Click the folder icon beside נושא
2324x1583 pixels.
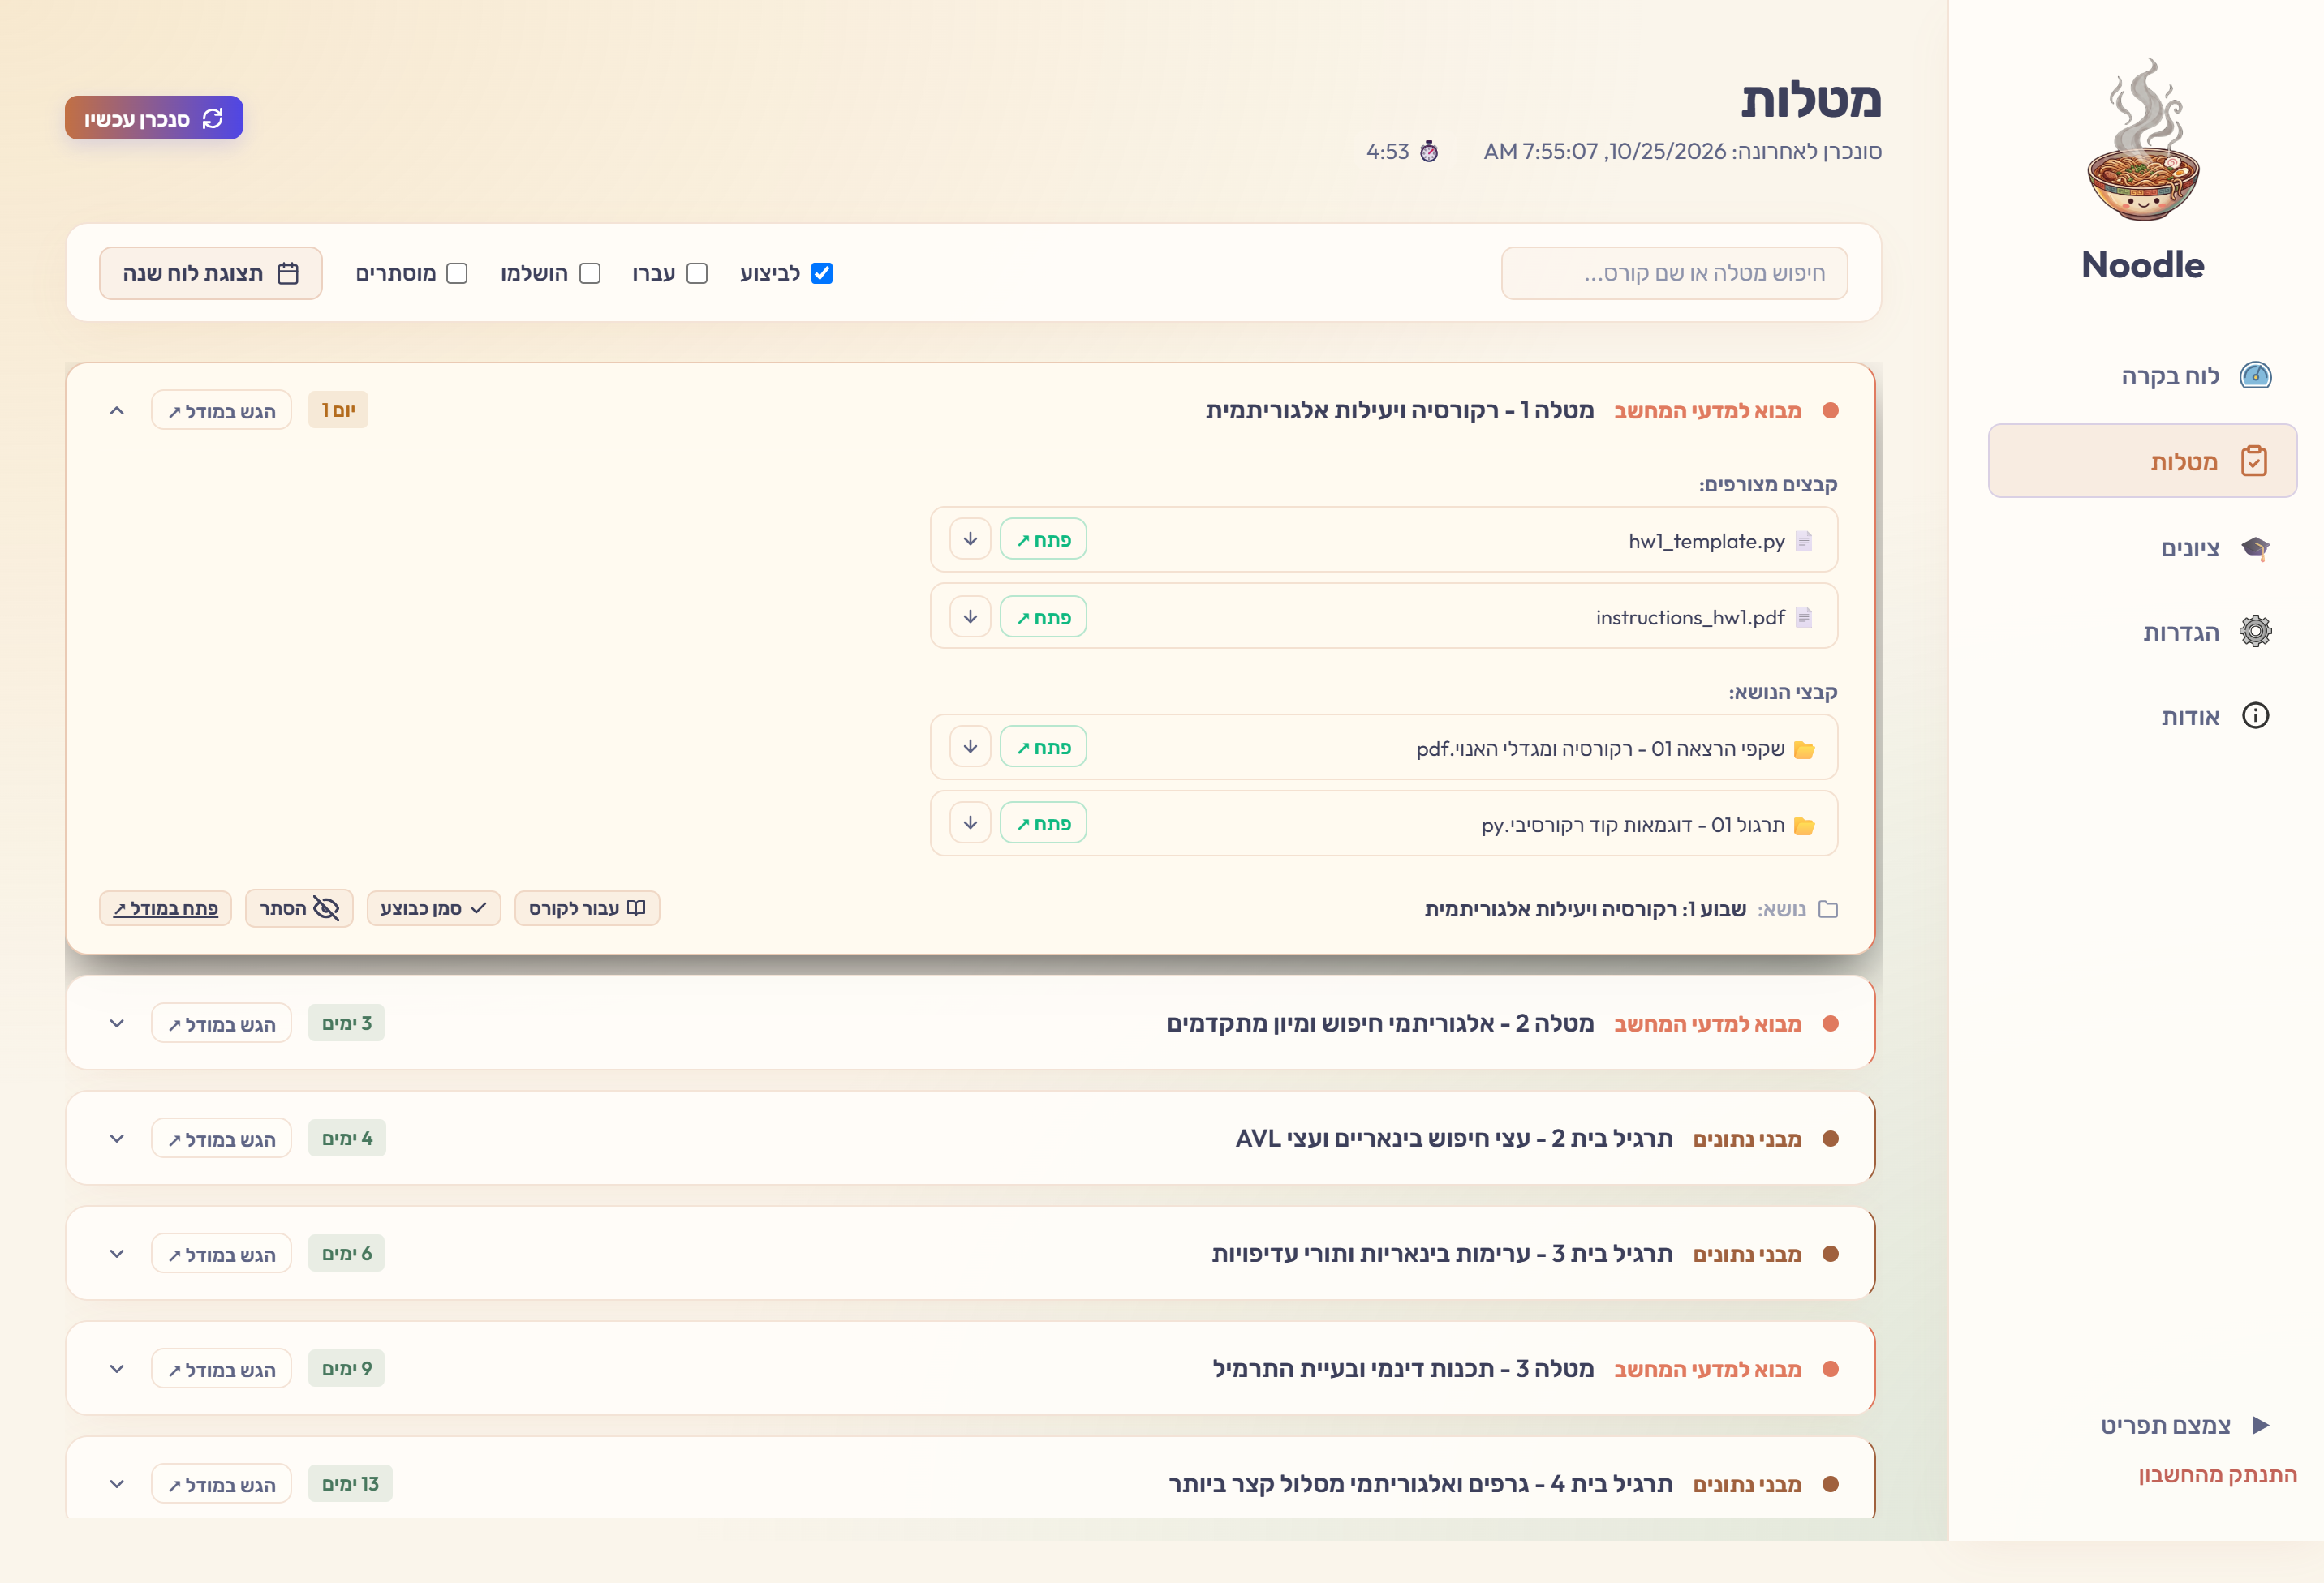click(1827, 909)
